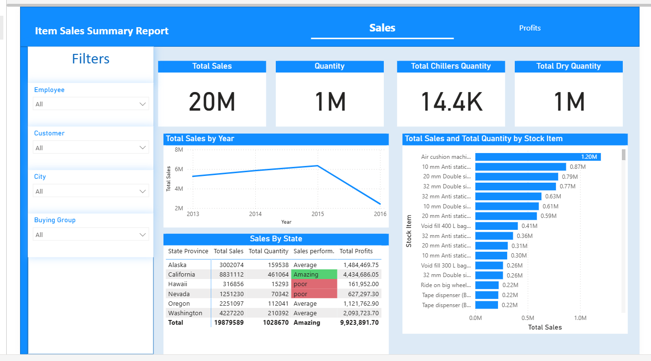
Task: Click the 20M Total Sales card value
Action: pyautogui.click(x=212, y=101)
